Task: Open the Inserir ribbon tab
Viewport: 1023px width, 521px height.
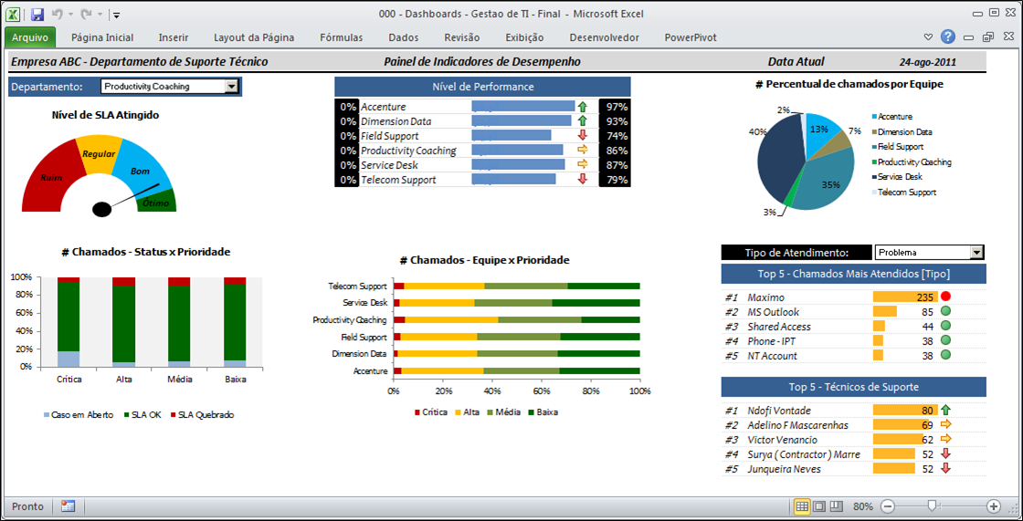Action: click(174, 37)
